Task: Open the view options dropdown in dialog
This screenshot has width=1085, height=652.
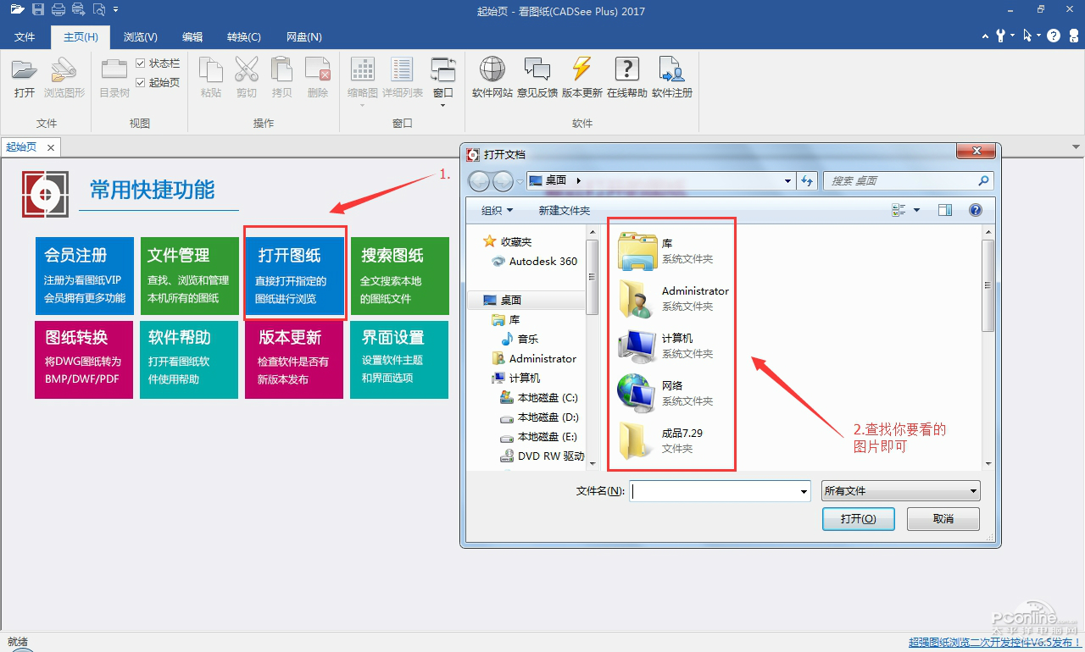Action: [917, 210]
